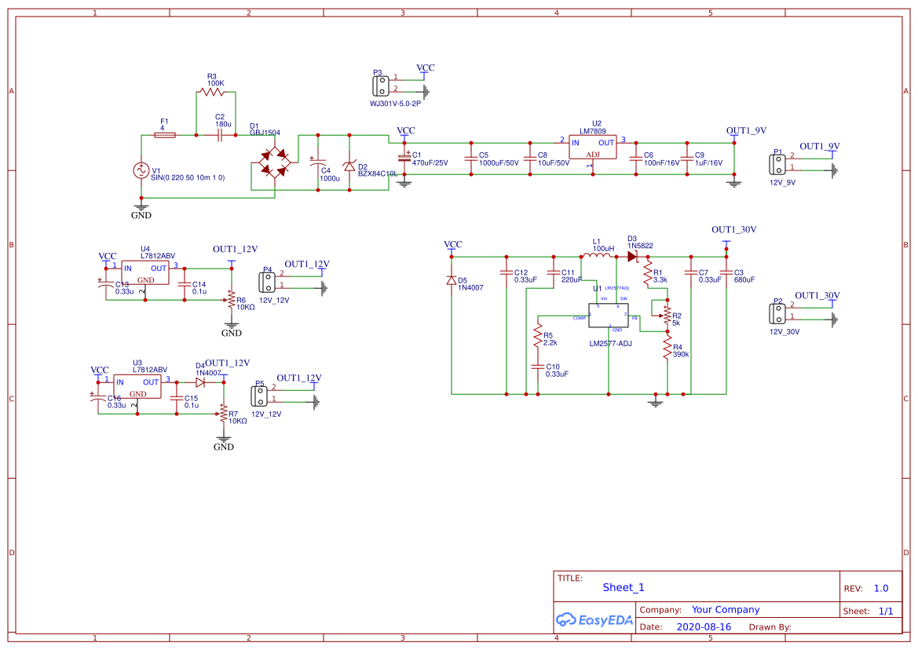Click the D3 1N5822 Schottky diode
918x650 pixels.
coord(632,256)
